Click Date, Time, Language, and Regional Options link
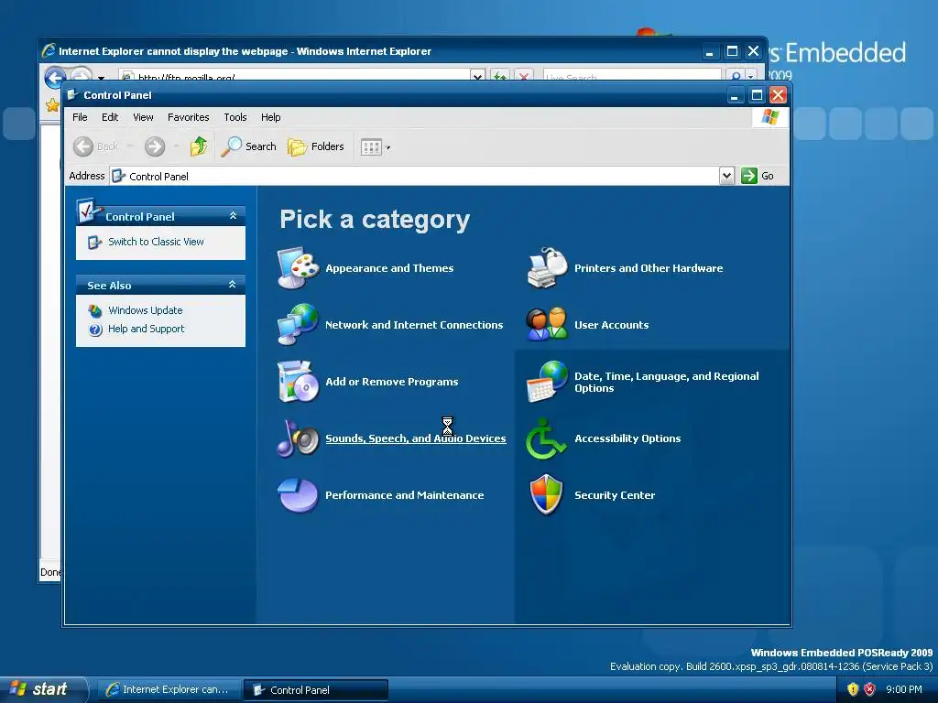The image size is (938, 703). 667,382
